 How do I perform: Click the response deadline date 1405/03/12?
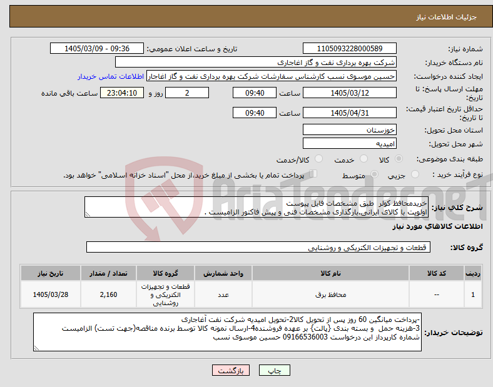[x=350, y=93]
